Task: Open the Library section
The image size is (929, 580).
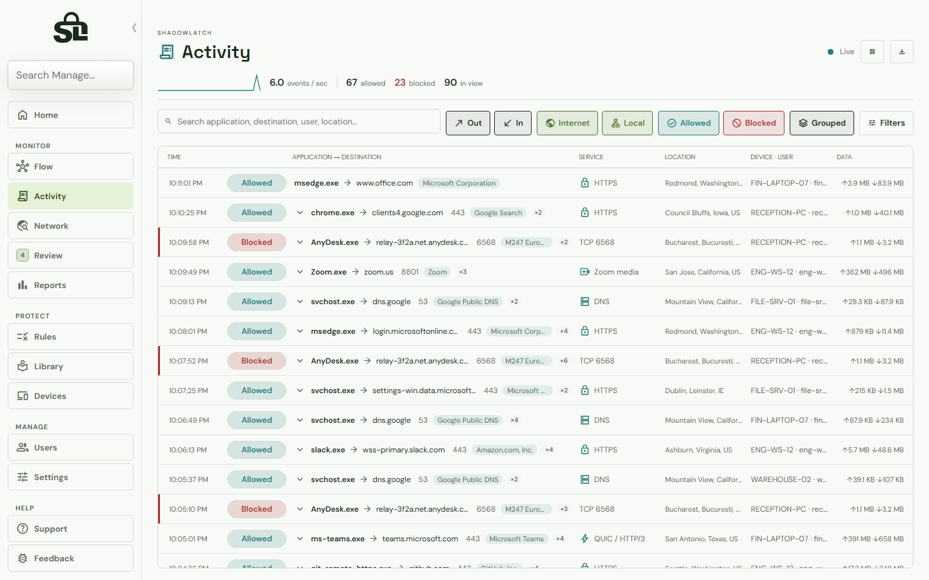Action: point(71,366)
